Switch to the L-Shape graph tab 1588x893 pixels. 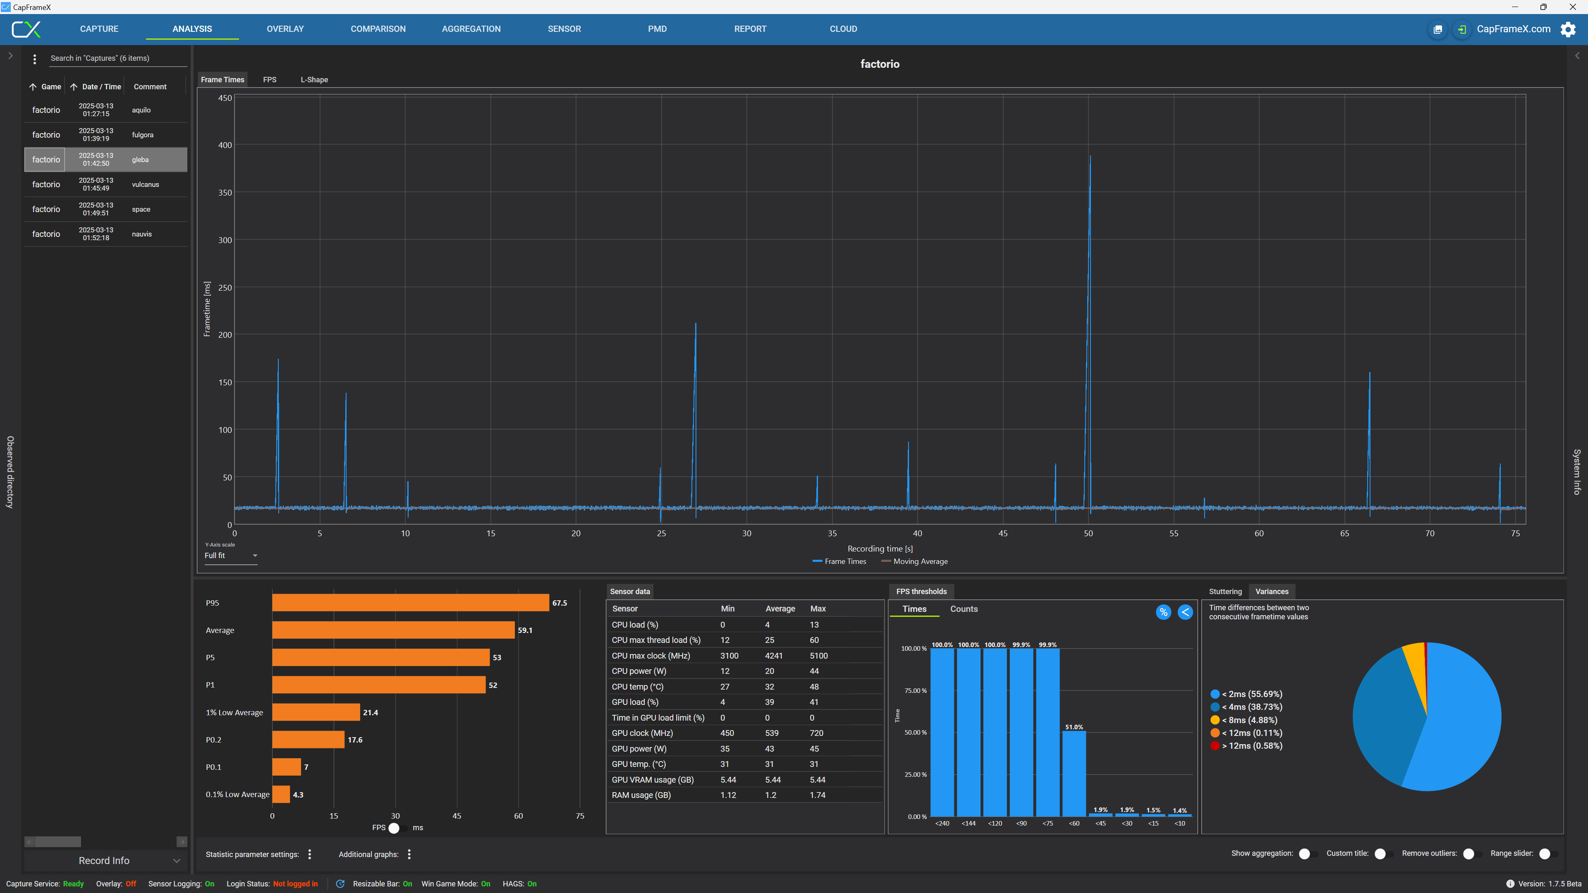[314, 79]
